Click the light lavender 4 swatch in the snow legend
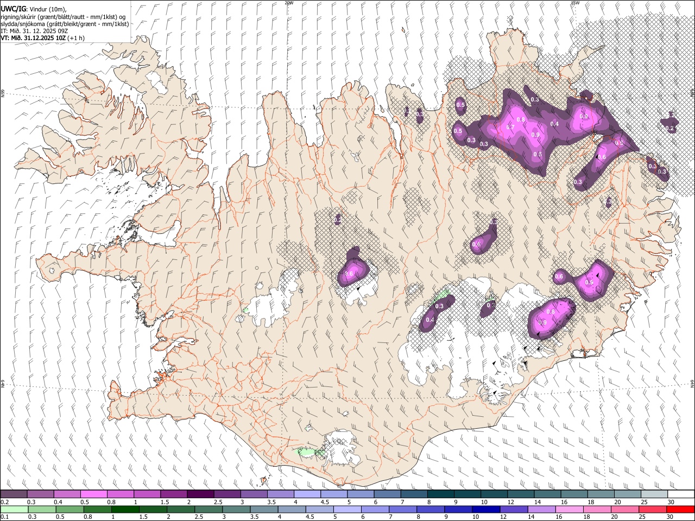 pyautogui.click(x=307, y=494)
